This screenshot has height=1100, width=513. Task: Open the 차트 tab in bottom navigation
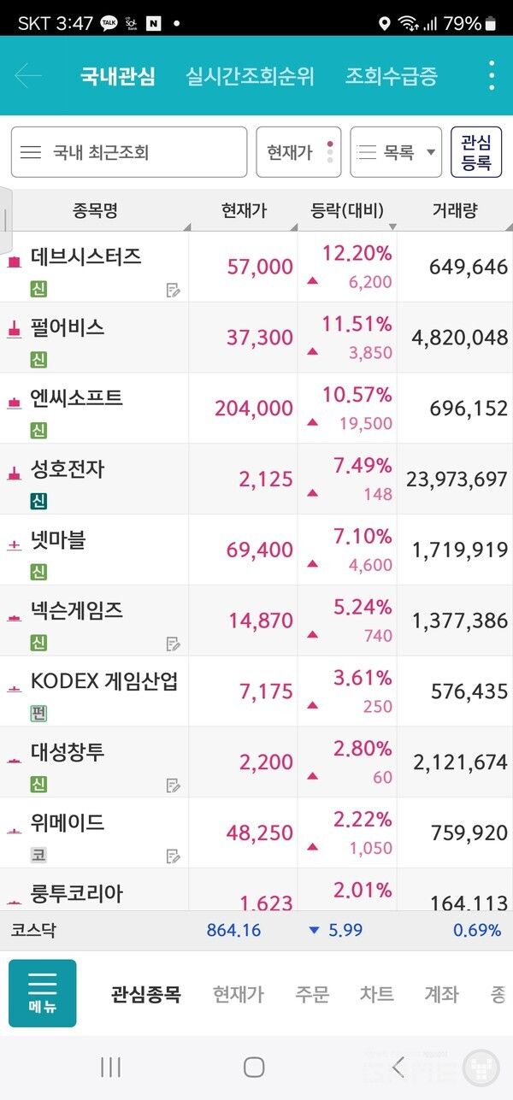(378, 994)
